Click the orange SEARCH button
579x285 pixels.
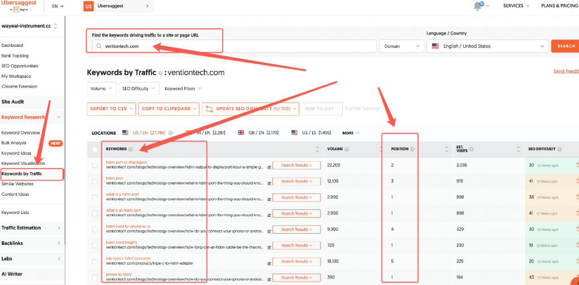[x=565, y=46]
